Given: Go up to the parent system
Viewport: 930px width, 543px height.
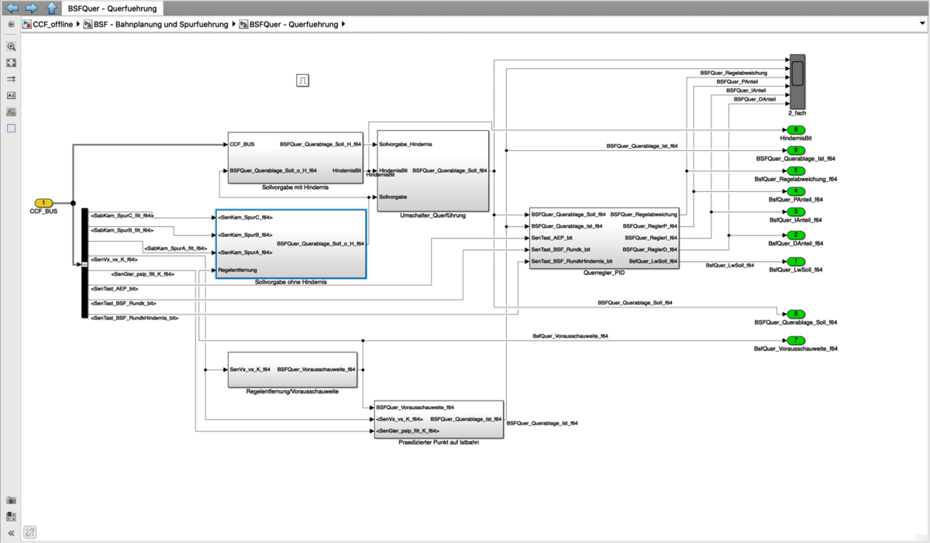Looking at the screenshot, I should (x=50, y=9).
